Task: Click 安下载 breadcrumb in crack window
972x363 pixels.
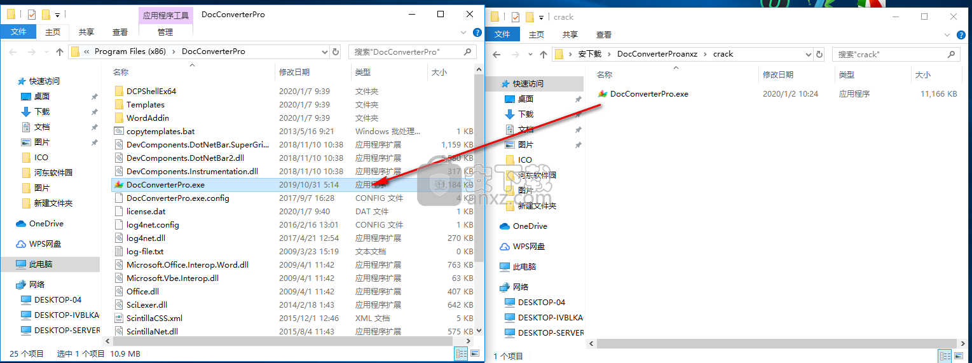Action: tap(589, 54)
